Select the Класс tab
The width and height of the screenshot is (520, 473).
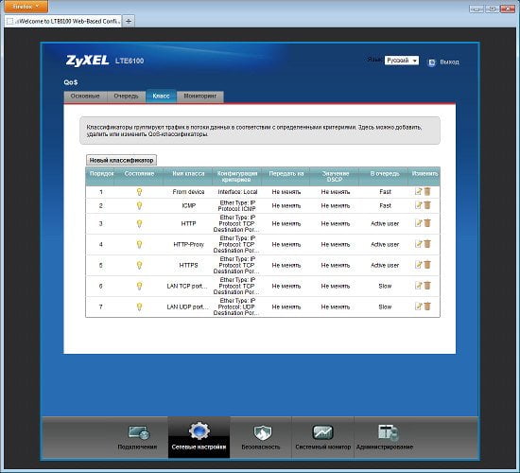[161, 96]
